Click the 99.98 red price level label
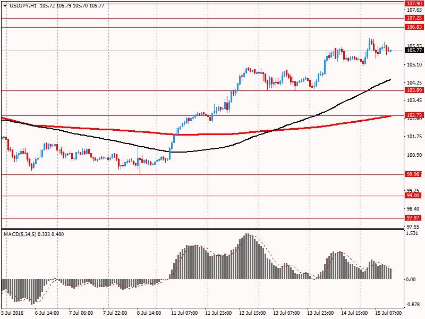Viewport: 425px width, 319px height. click(x=413, y=174)
